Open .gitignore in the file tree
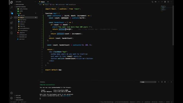Screen dimensions: 183x103 point(22,33)
